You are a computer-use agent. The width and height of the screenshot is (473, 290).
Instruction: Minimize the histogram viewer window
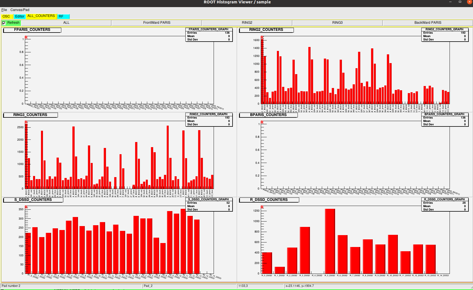(450, 2)
